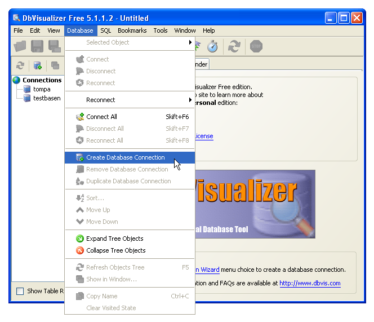
Task: Click the red Collapse Tree Objects icon
Action: click(x=80, y=250)
